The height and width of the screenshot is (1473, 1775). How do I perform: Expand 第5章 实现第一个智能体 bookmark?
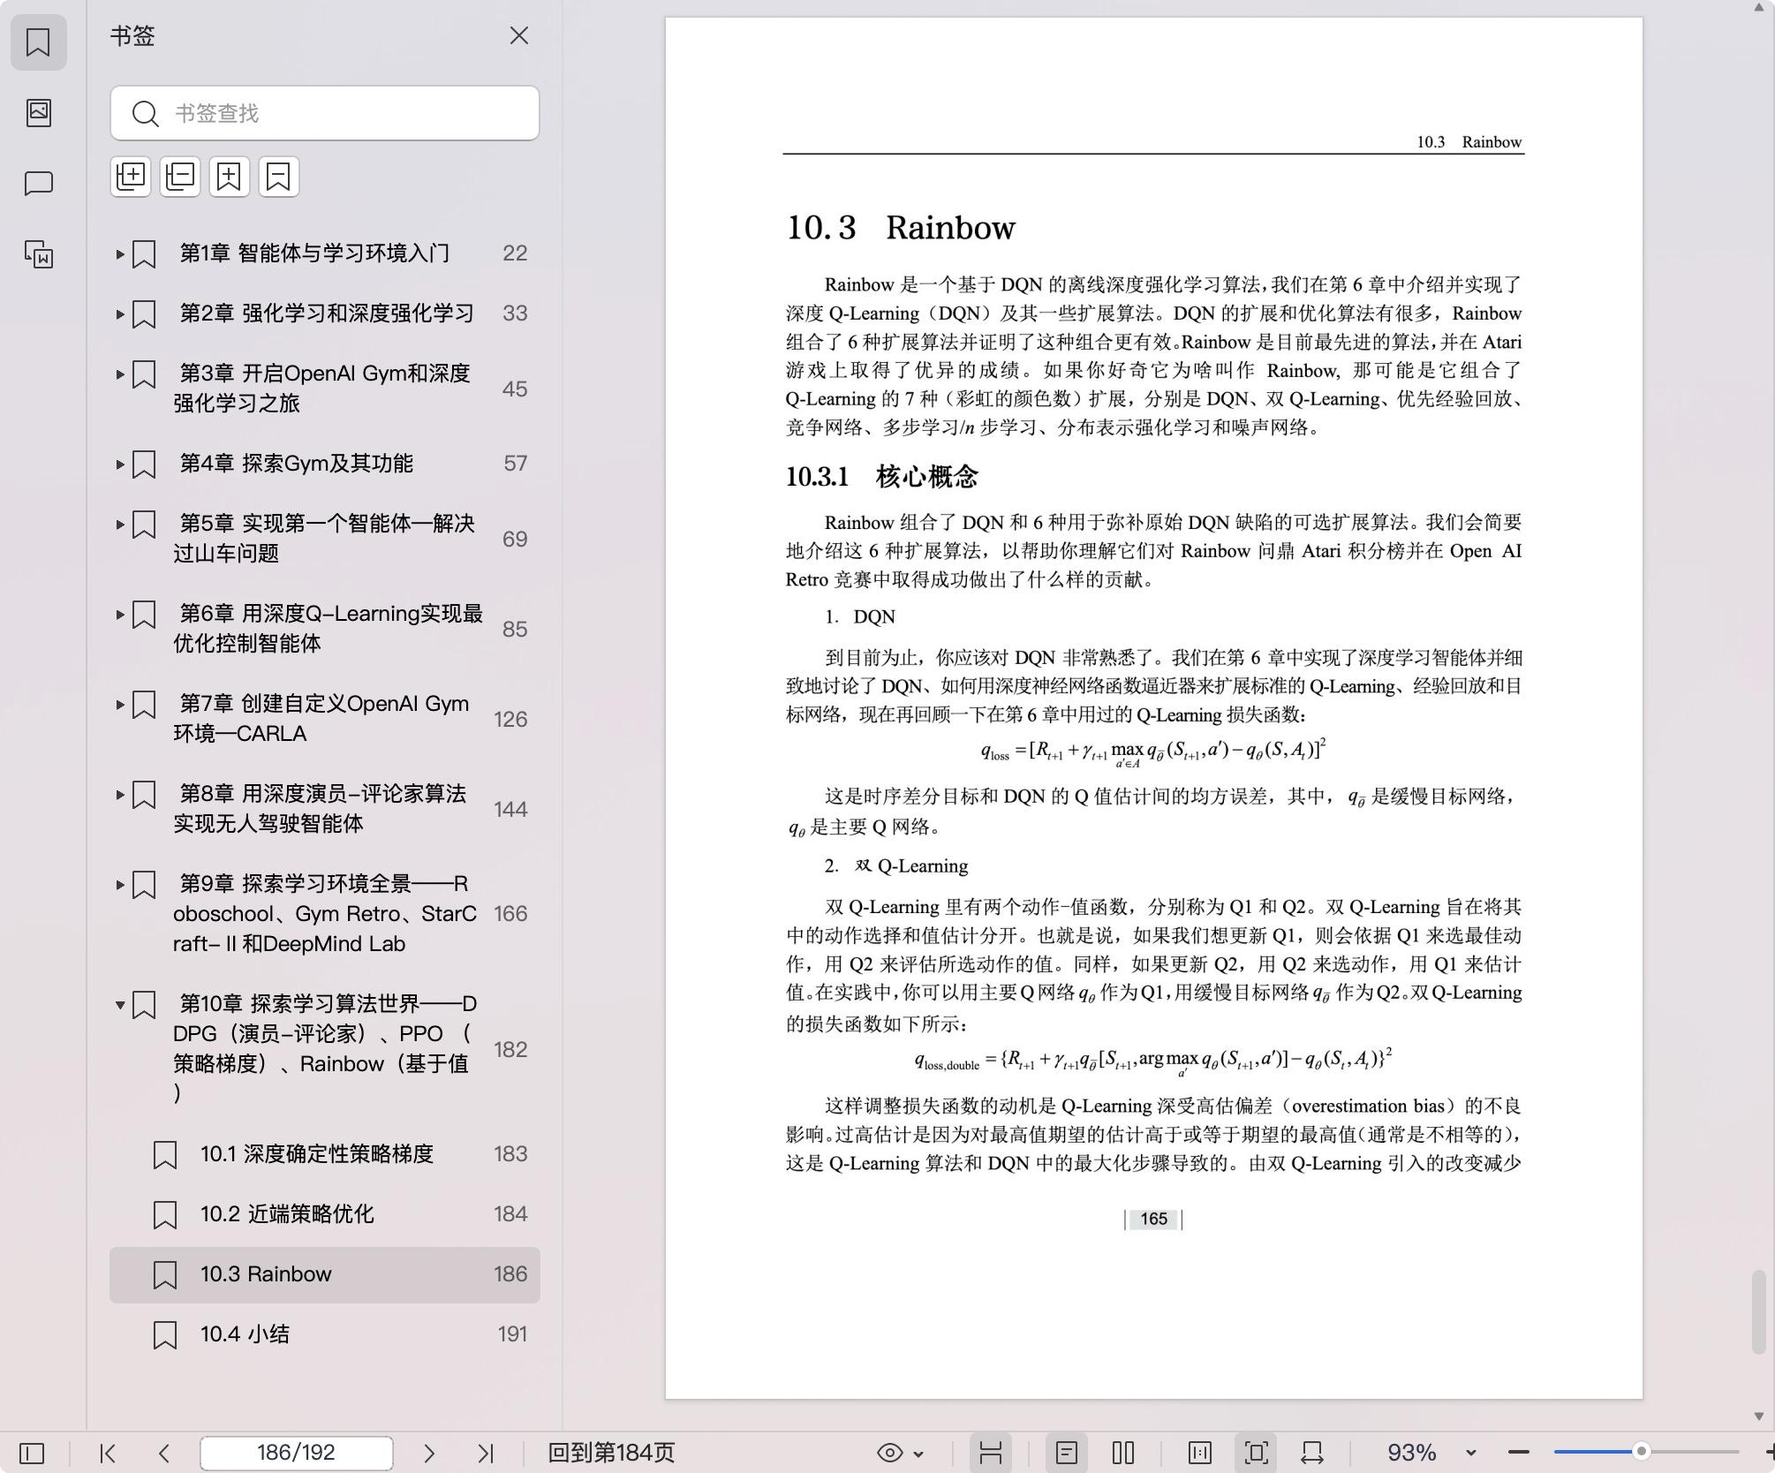pyautogui.click(x=120, y=525)
